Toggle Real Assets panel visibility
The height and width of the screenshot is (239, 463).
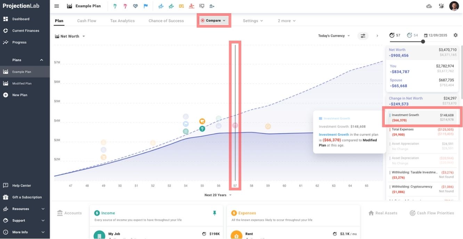pos(382,213)
